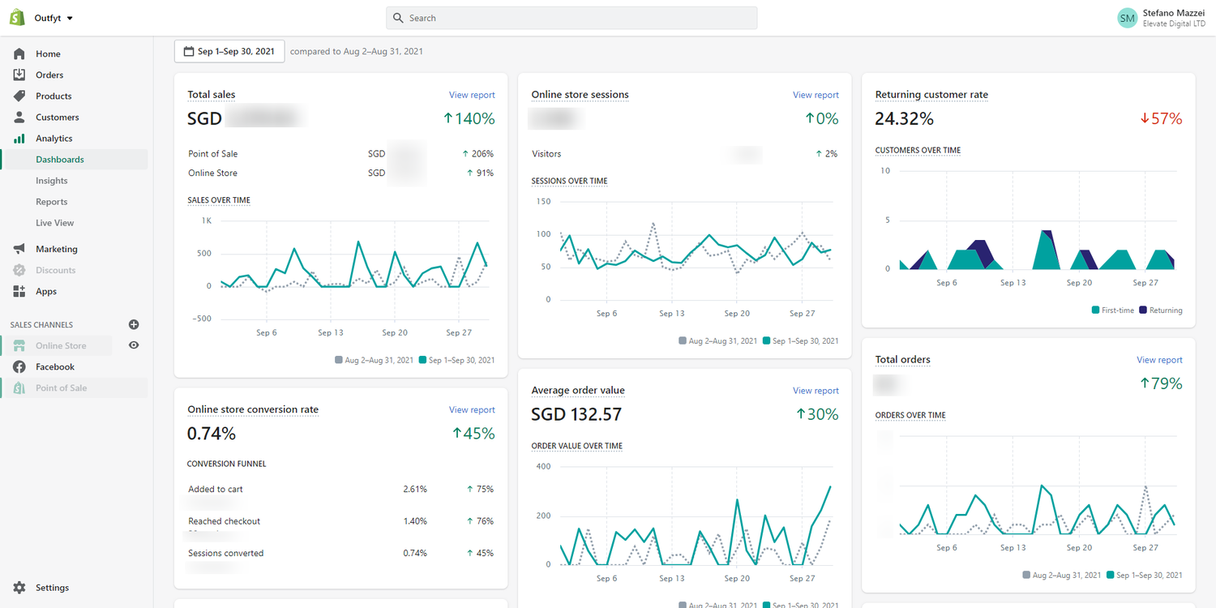Click the Reached checkout funnel row
The height and width of the screenshot is (608, 1216).
point(340,521)
